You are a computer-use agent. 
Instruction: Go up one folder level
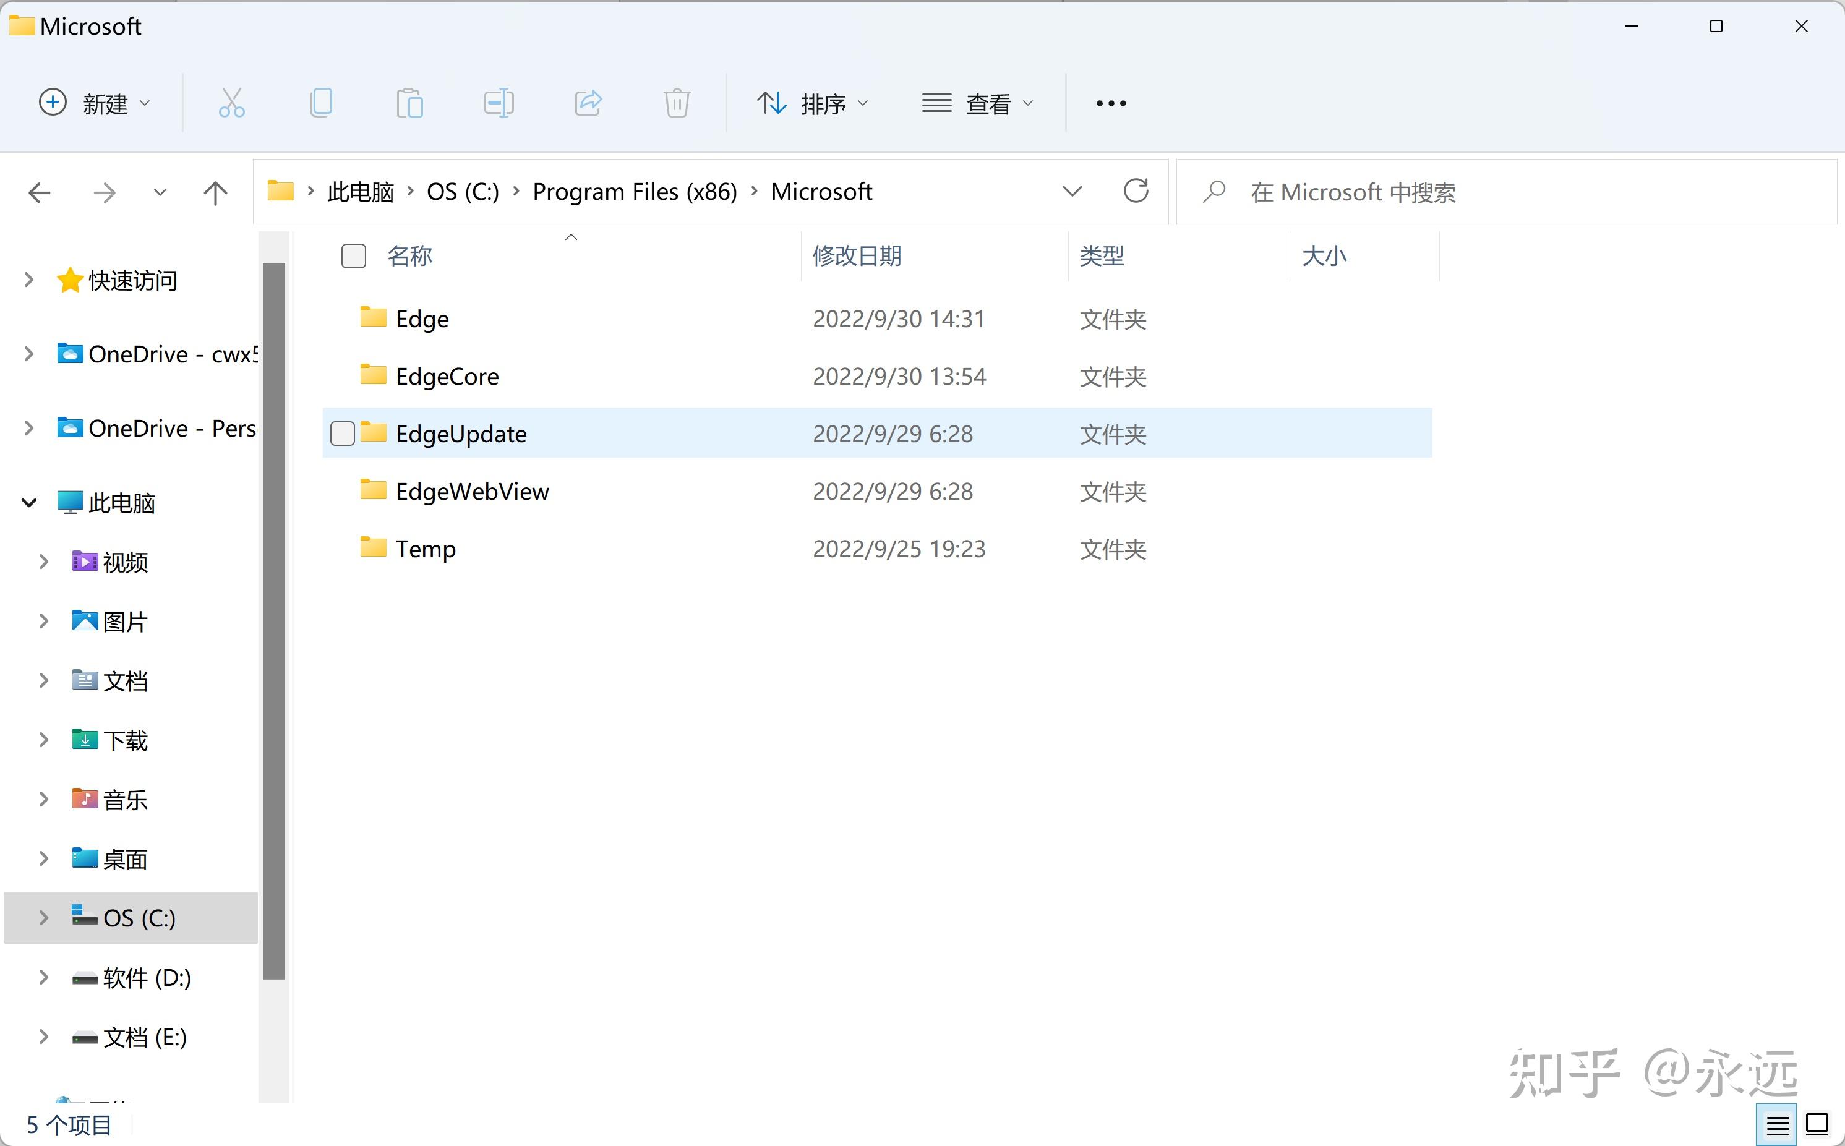click(215, 192)
